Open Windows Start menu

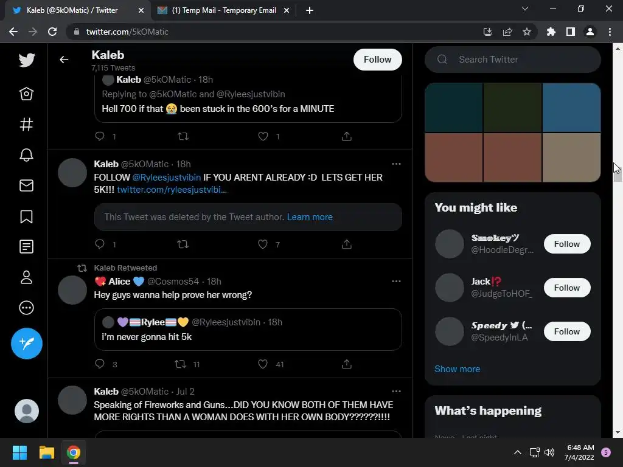tap(19, 452)
